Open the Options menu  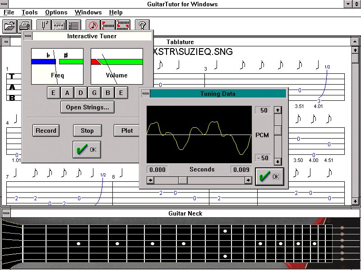click(x=56, y=13)
